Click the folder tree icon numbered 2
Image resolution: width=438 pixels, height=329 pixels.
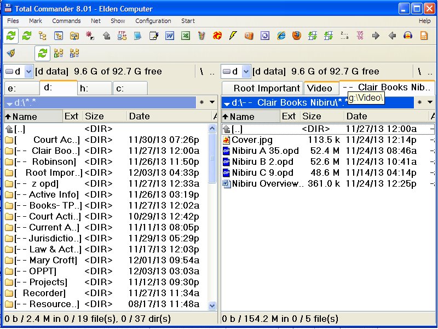[74, 53]
